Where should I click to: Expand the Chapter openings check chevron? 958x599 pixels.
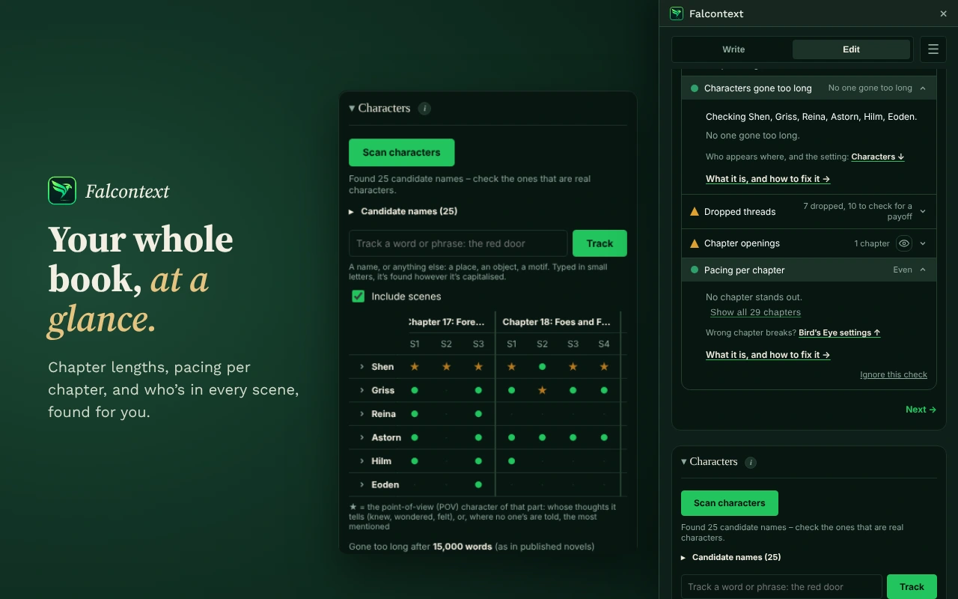[x=923, y=243]
